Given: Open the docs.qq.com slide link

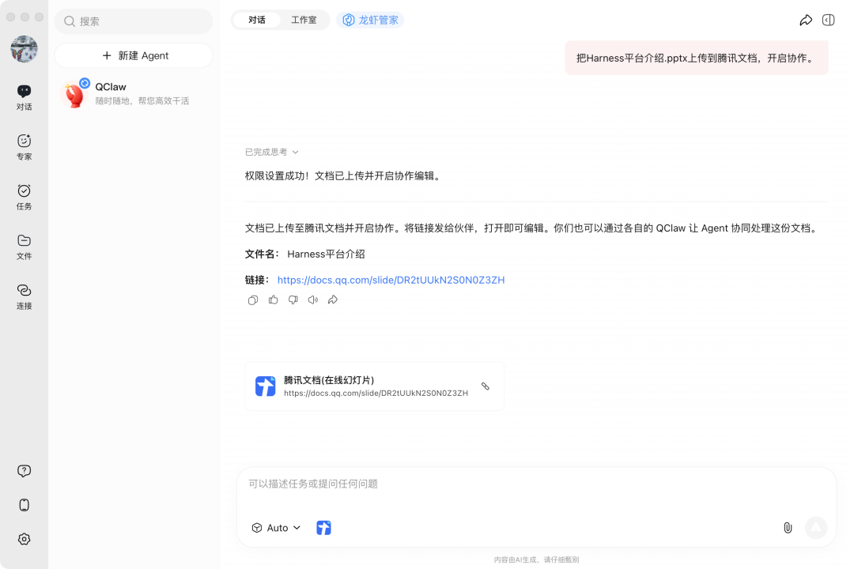Looking at the screenshot, I should [391, 280].
